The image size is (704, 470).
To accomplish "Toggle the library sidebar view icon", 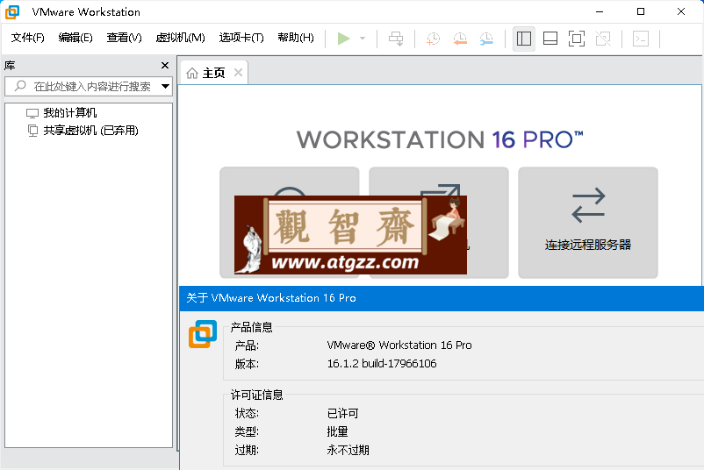I will [523, 39].
